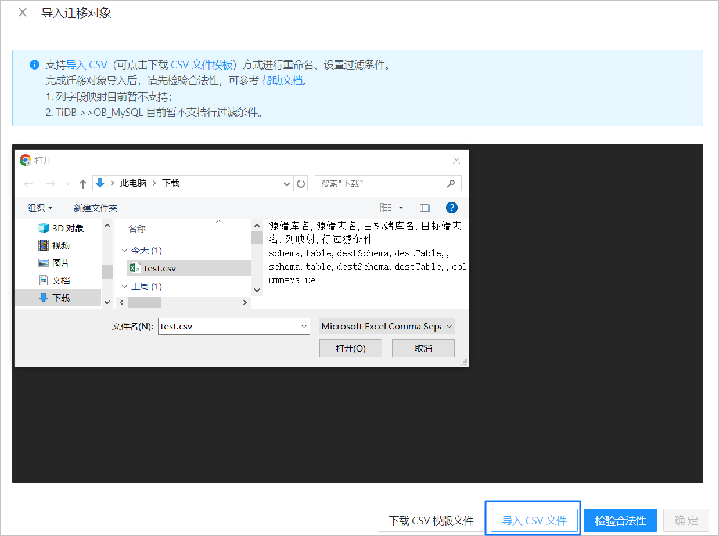Close the 导入迁移对象 panel with X

coord(23,13)
